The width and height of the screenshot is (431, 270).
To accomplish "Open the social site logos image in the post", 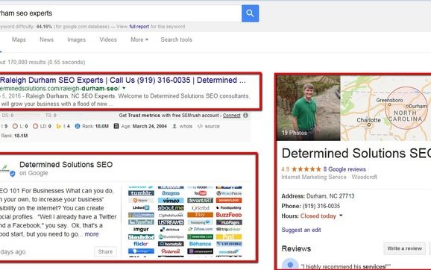I will pyautogui.click(x=185, y=222).
